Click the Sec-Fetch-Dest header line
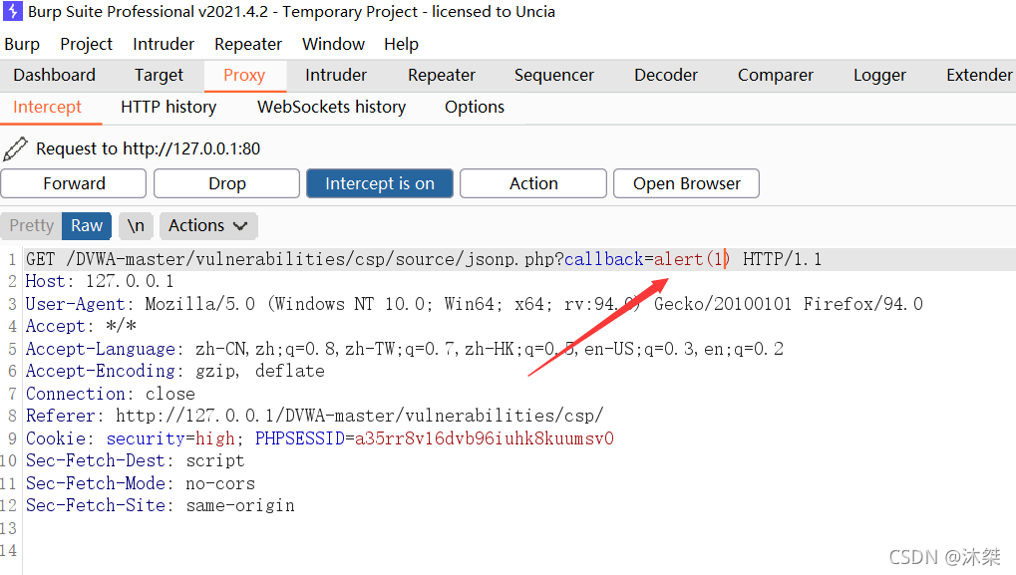This screenshot has width=1016, height=575. [x=136, y=461]
